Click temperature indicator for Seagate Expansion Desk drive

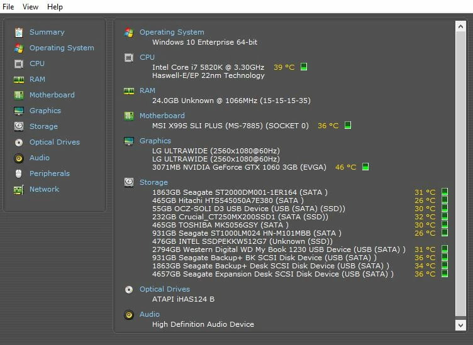click(x=444, y=273)
